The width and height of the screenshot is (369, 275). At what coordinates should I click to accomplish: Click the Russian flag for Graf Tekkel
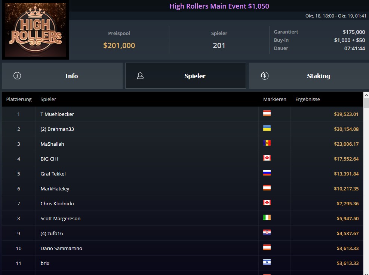point(267,173)
